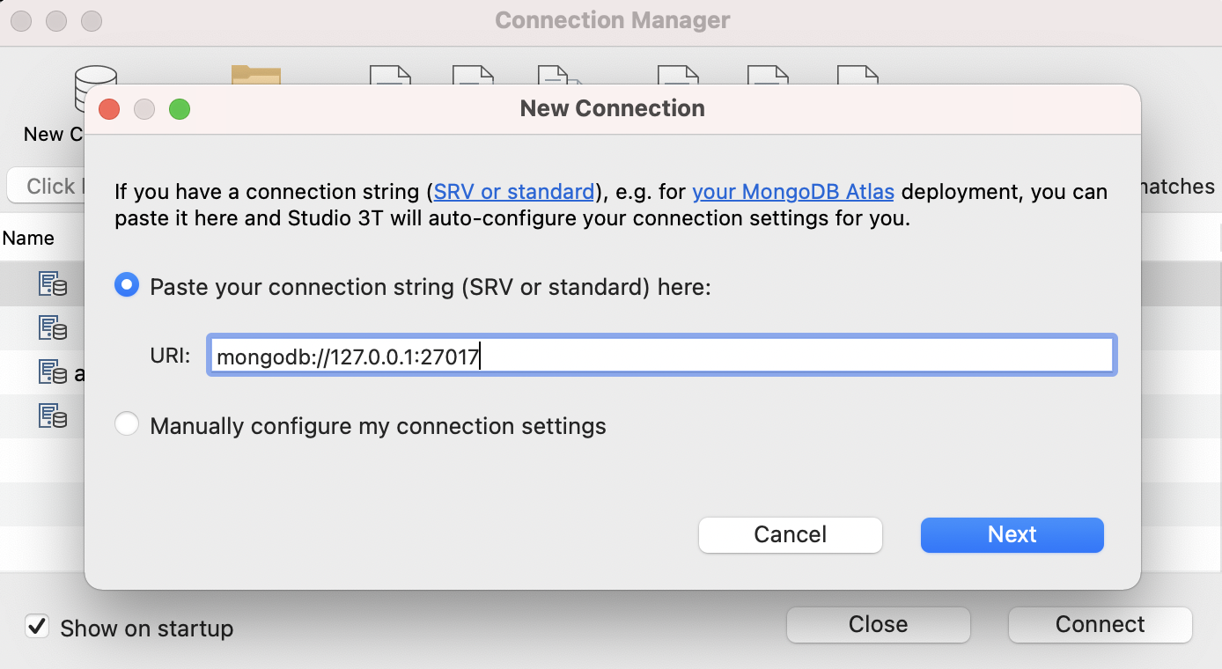The height and width of the screenshot is (669, 1222).
Task: Toggle the 'Show on startup' checkbox
Action: pyautogui.click(x=37, y=627)
